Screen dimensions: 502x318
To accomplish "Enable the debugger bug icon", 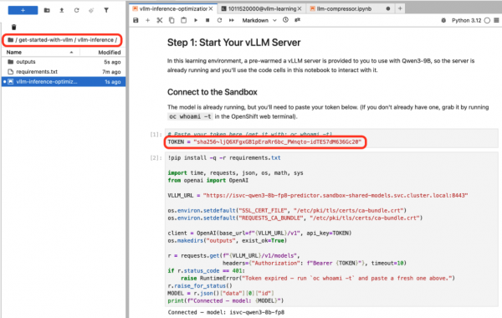I will click(x=443, y=20).
